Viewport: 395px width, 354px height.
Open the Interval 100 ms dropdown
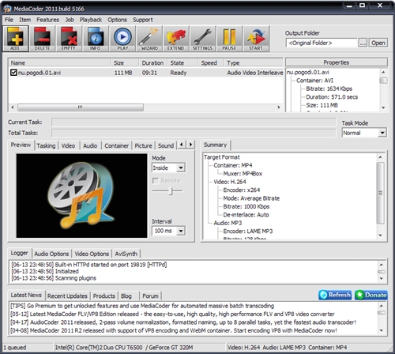click(181, 231)
